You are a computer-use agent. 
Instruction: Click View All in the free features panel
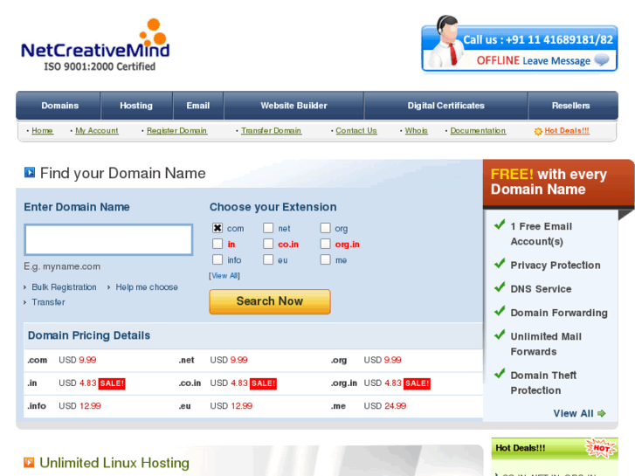click(x=573, y=413)
